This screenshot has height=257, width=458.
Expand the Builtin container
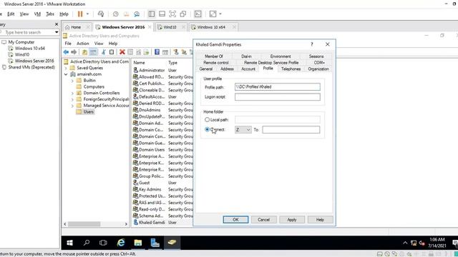tap(72, 81)
